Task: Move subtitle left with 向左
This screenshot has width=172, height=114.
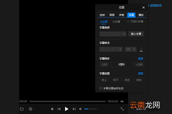Action: tap(127, 80)
